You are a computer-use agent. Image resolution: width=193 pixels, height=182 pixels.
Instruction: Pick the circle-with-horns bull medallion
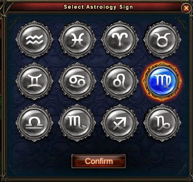click(x=162, y=39)
